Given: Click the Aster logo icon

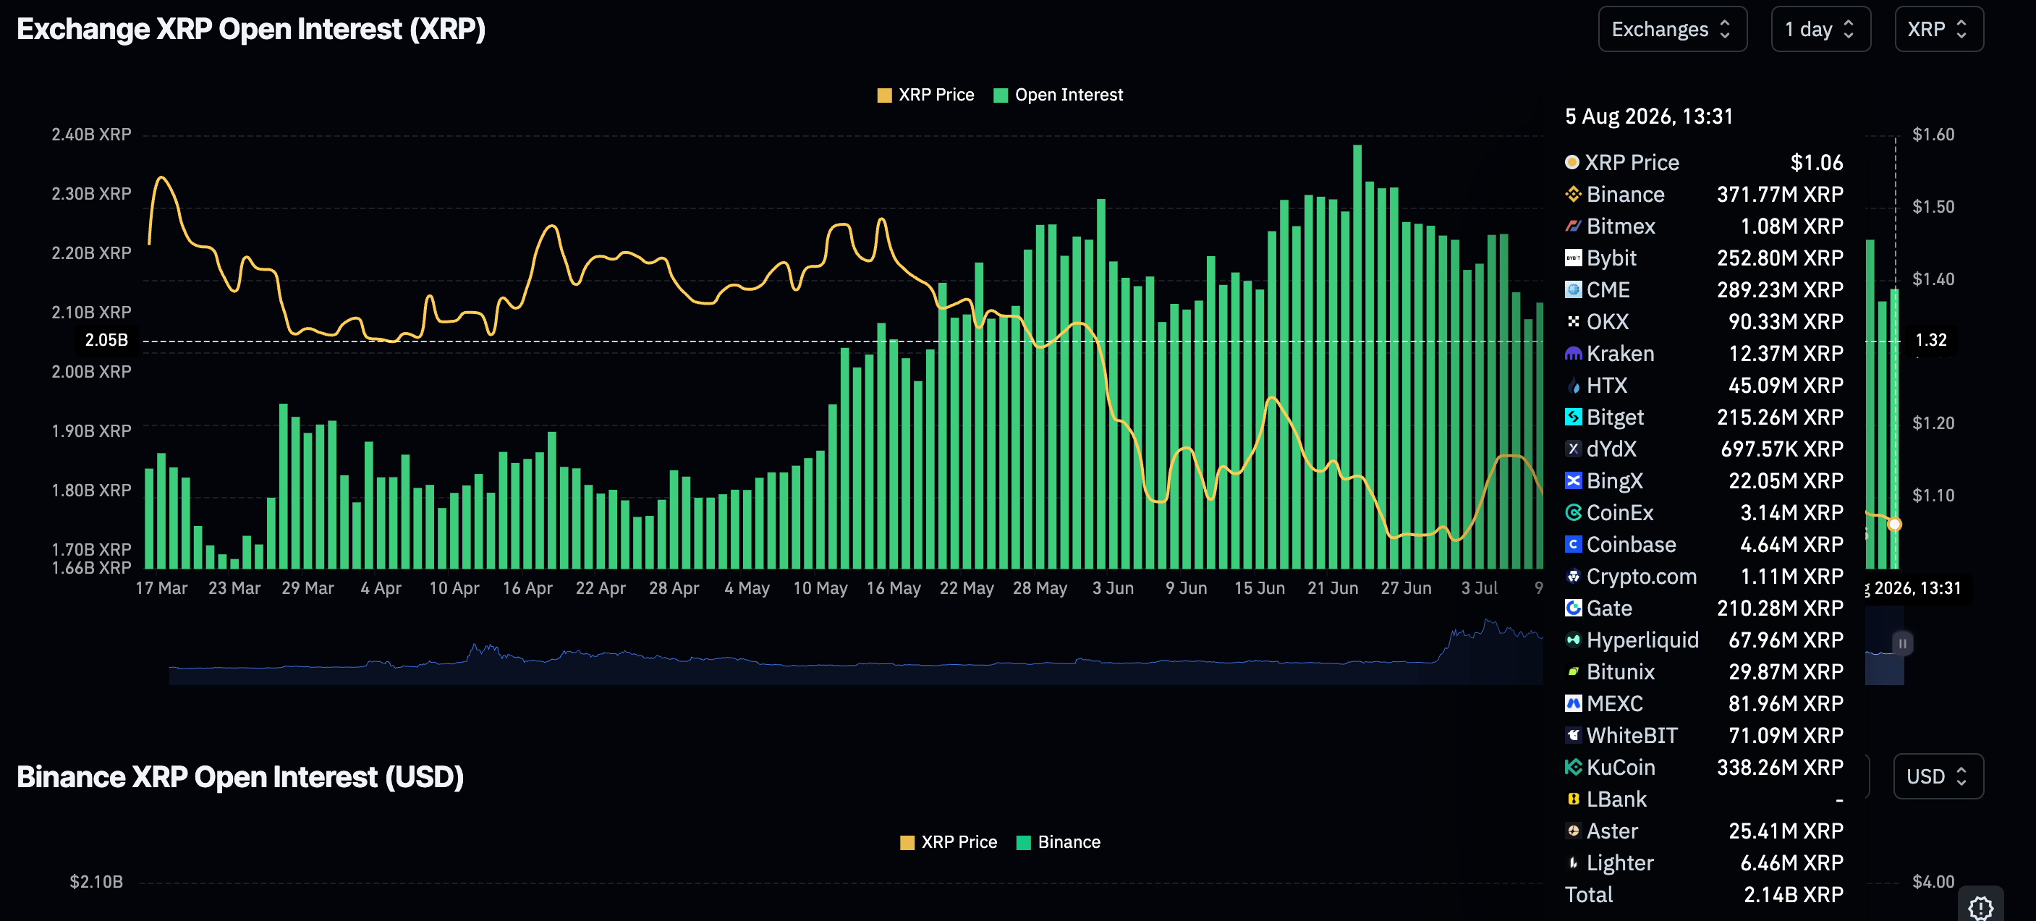Looking at the screenshot, I should (x=1573, y=832).
